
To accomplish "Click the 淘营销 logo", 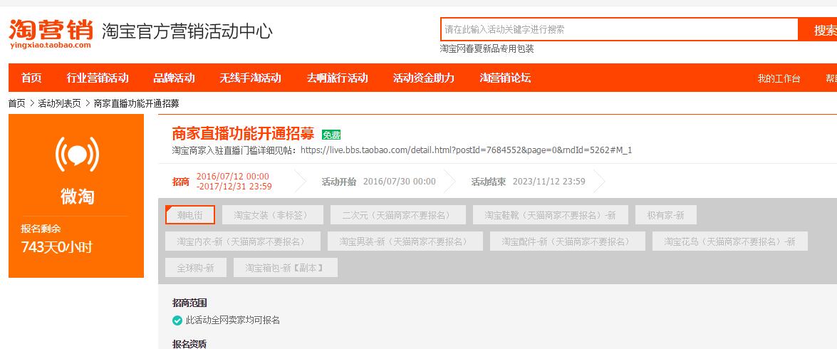I will click(x=51, y=33).
